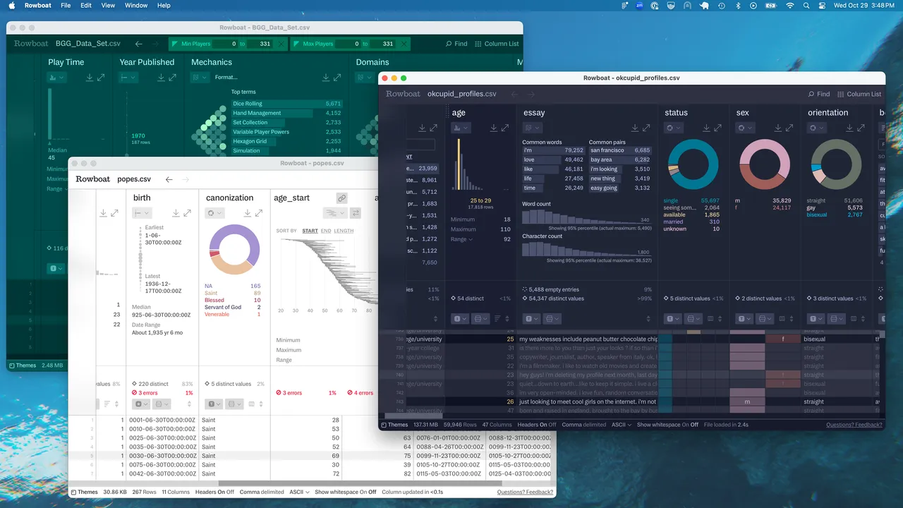Download the age column in okcupid window
This screenshot has width=903, height=508.
[492, 128]
